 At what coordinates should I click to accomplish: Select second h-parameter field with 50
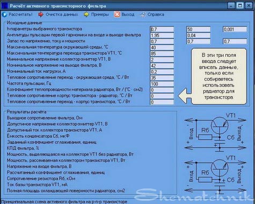click(198, 29)
